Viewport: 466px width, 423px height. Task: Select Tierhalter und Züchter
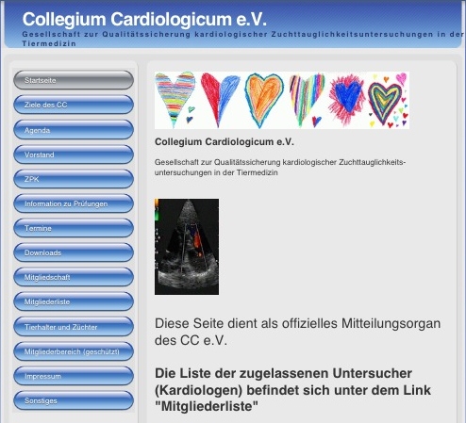click(74, 327)
